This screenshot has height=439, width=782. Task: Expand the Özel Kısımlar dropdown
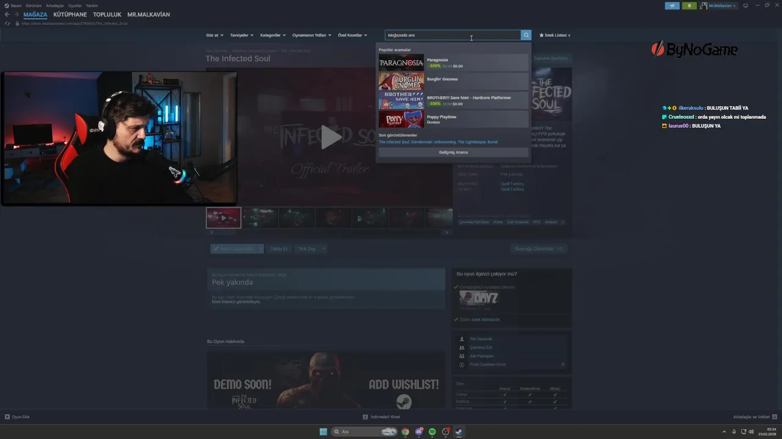click(x=353, y=35)
